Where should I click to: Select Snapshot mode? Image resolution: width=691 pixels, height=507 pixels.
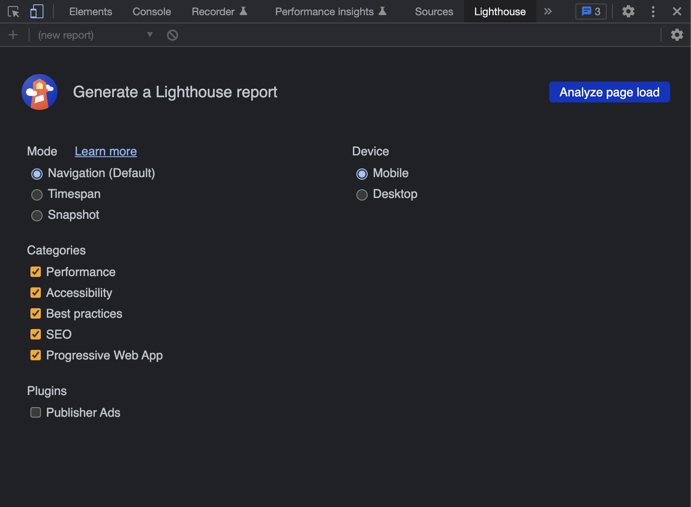(37, 215)
